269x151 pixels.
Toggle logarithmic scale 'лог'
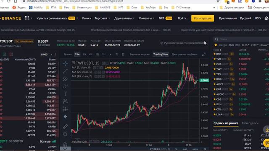pyautogui.click(x=185, y=149)
